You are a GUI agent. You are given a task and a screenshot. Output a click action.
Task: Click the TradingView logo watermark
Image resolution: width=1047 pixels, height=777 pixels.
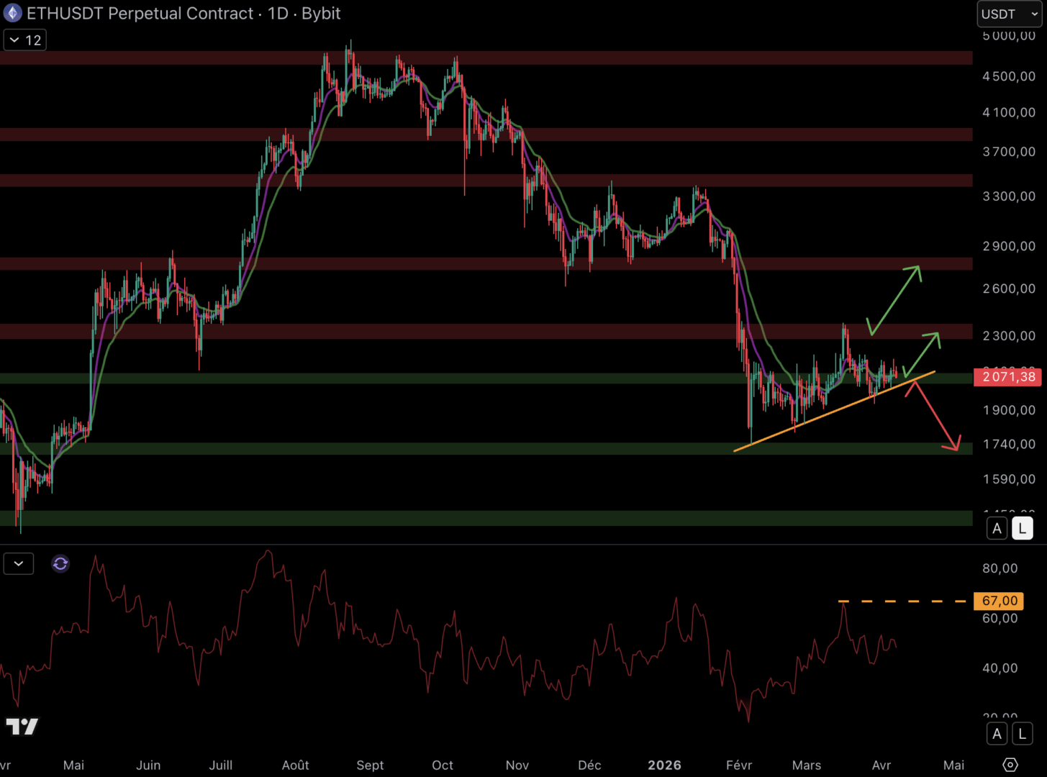click(22, 727)
